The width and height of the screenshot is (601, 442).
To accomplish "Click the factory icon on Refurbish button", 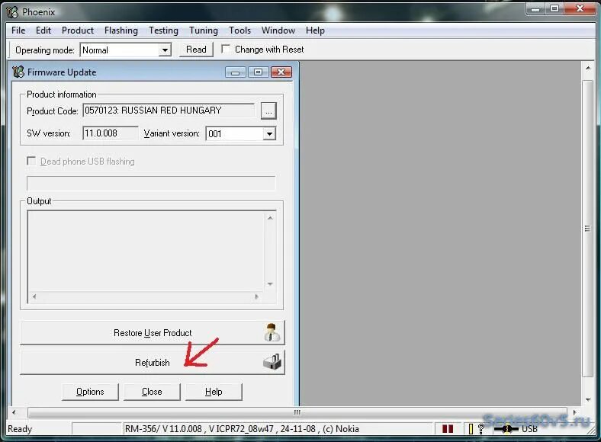I will click(272, 362).
